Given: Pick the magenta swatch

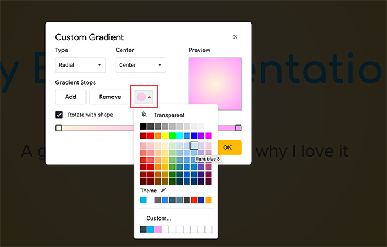Looking at the screenshot, I should [209, 136].
